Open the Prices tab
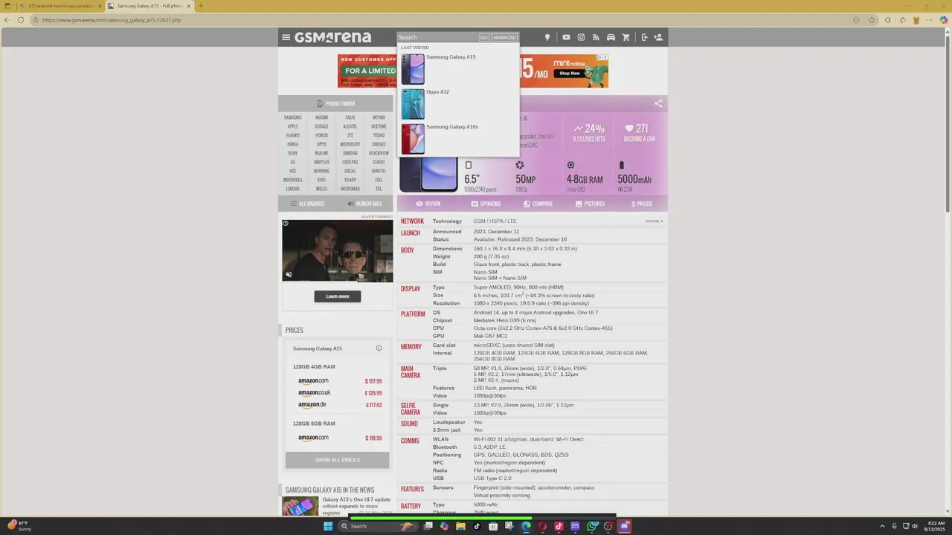 [642, 204]
